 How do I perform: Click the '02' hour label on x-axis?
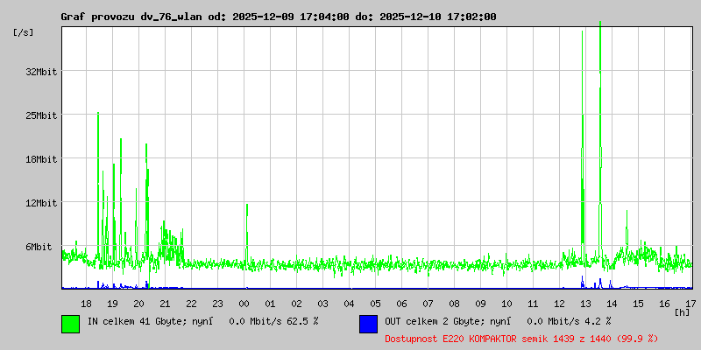(x=296, y=304)
